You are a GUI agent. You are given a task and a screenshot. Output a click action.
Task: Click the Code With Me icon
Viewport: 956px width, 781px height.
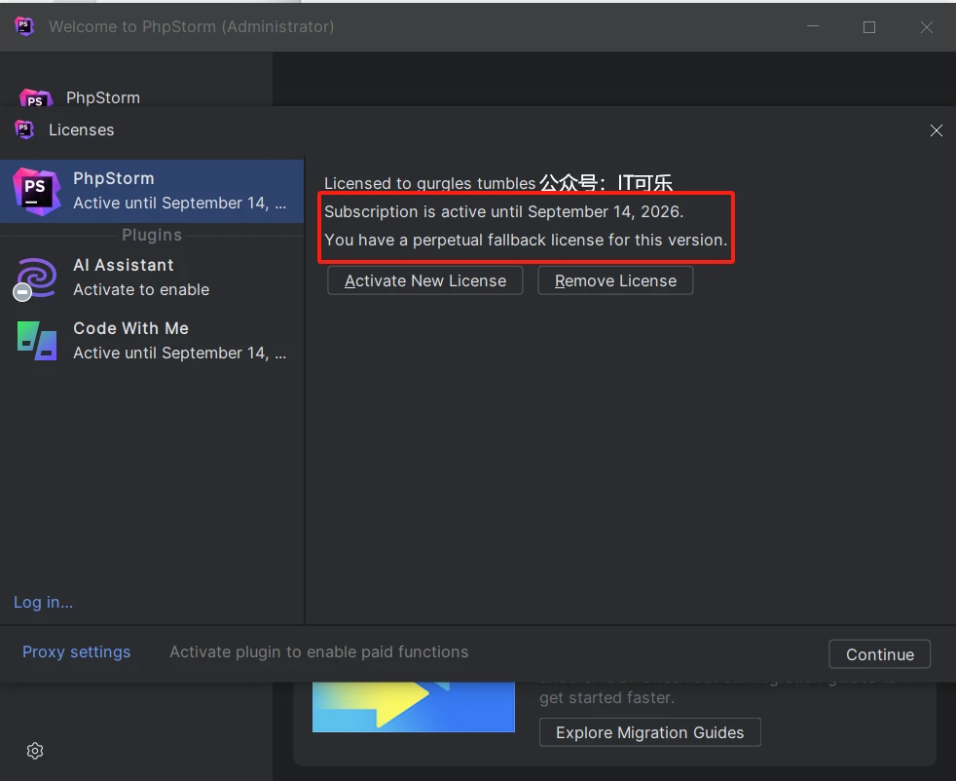click(37, 341)
